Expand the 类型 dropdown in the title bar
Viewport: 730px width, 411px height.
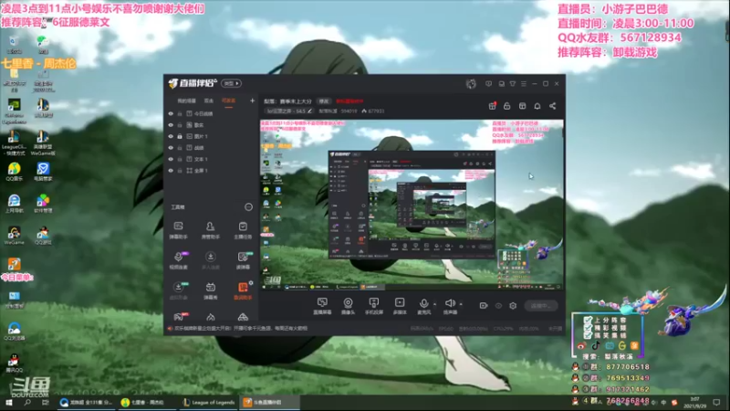coord(232,83)
